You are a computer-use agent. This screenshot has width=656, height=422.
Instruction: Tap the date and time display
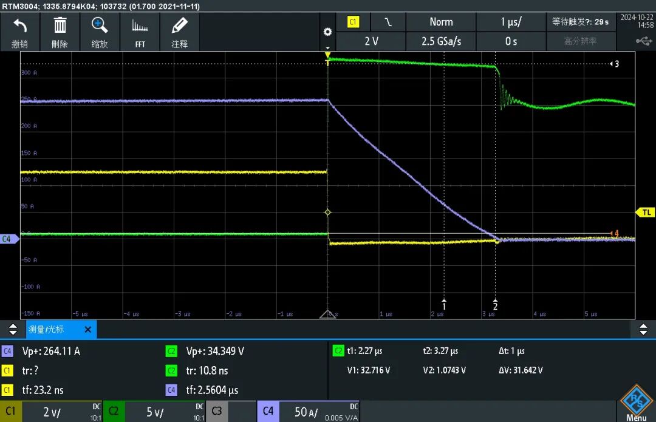pyautogui.click(x=637, y=21)
